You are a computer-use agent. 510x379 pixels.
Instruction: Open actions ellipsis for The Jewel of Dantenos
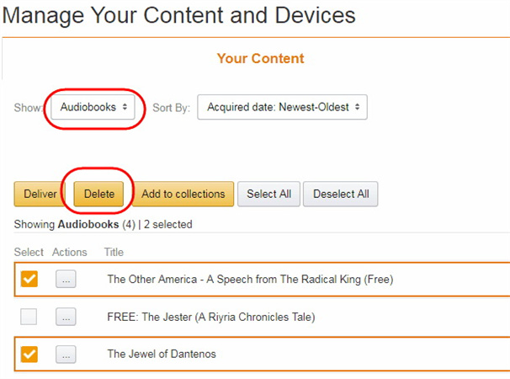66,354
